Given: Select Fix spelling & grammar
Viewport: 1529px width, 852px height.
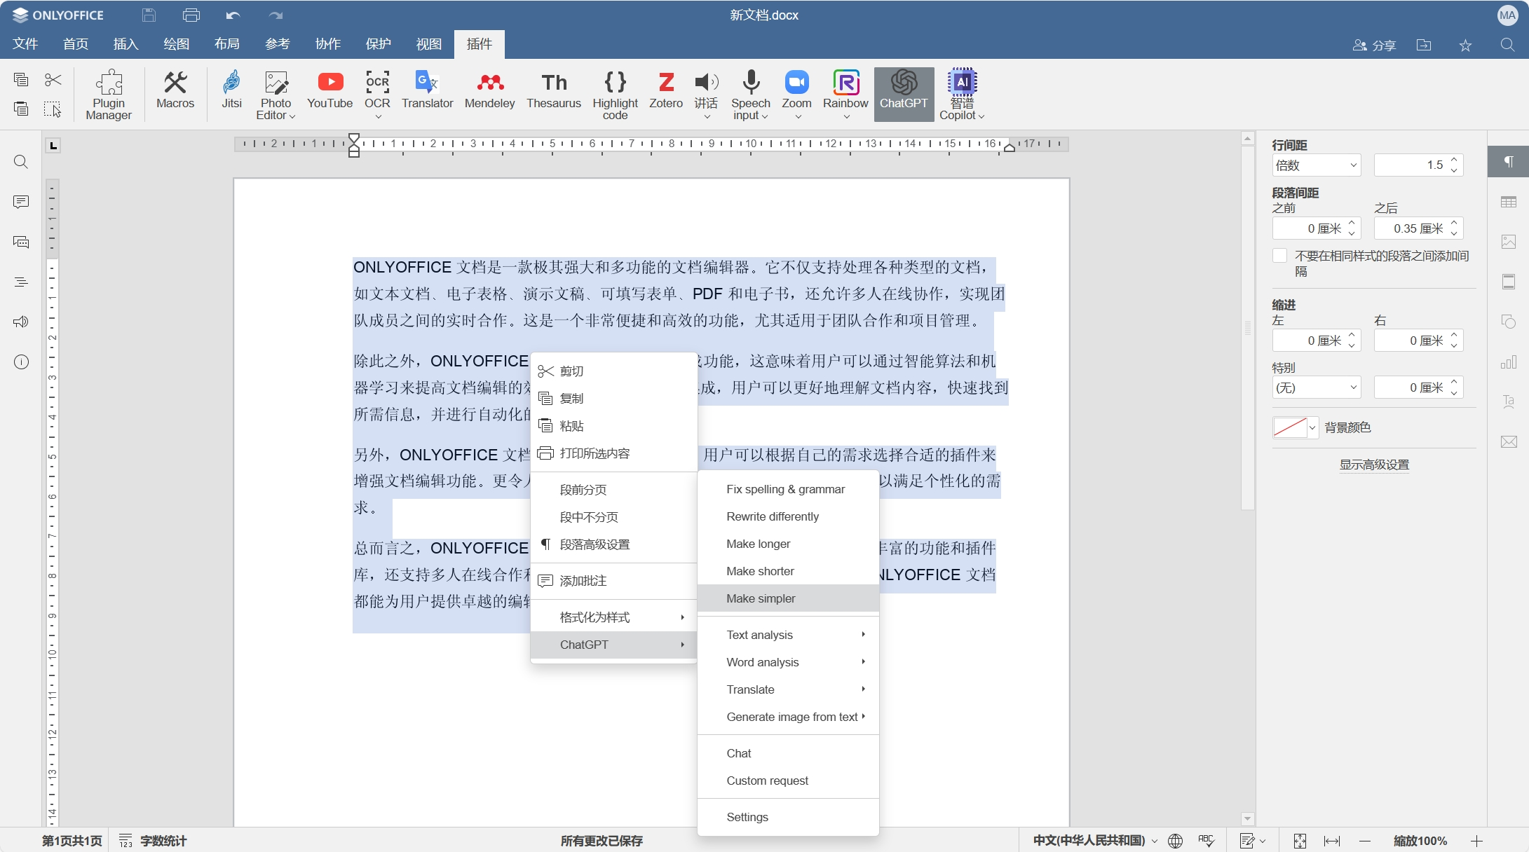Looking at the screenshot, I should 788,489.
